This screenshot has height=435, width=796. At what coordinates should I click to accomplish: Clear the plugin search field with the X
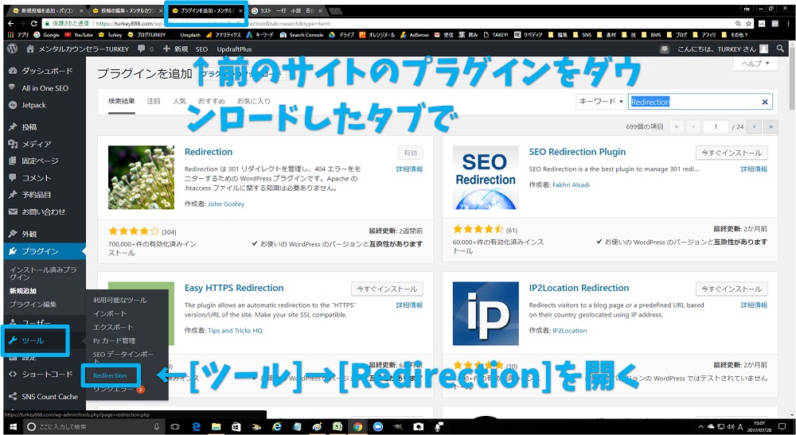click(765, 102)
